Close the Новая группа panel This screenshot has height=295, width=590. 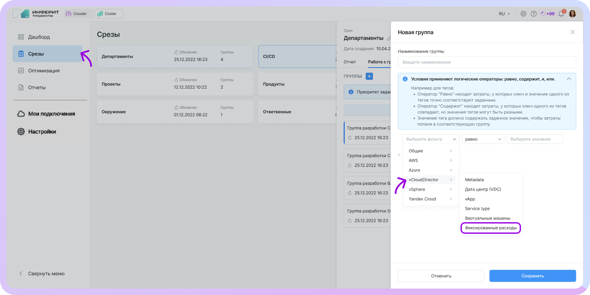click(572, 32)
